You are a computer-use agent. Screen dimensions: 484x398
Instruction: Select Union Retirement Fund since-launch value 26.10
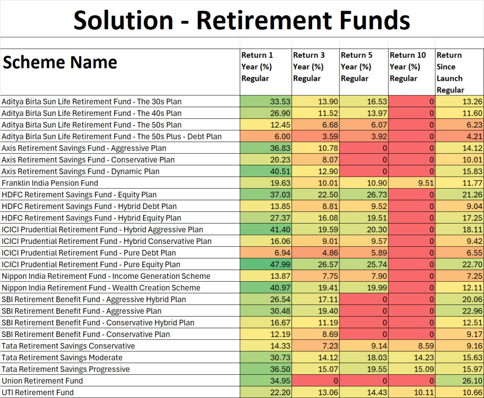(459, 381)
